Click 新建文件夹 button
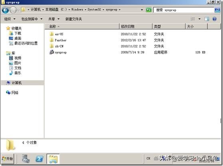 [x=74, y=19]
